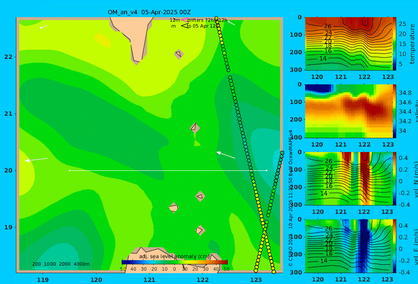This screenshot has height=284, width=418.
Task: Click the latitude label 20 on the map axis
Action: point(8,170)
